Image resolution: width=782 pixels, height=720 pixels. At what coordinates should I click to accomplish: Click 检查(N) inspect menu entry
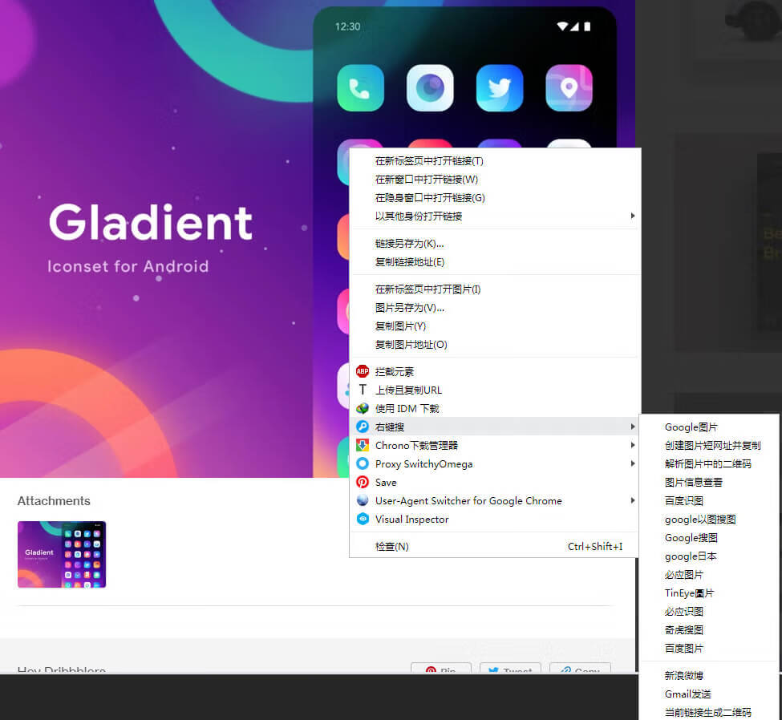click(495, 547)
